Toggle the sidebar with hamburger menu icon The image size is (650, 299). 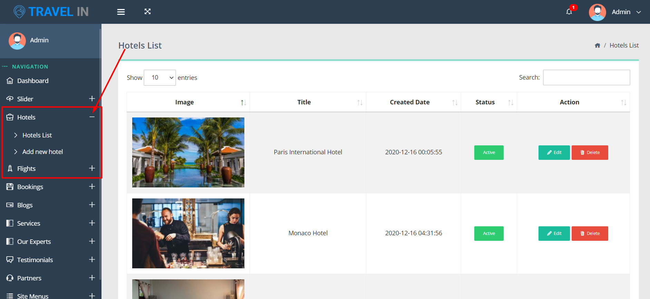(x=121, y=12)
